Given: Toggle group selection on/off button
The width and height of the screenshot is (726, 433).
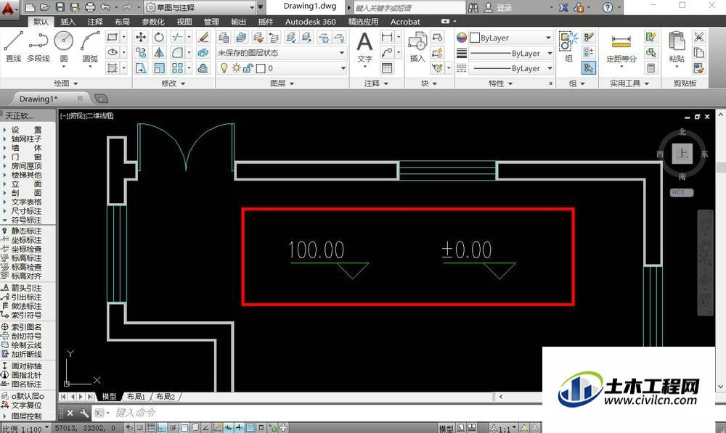Looking at the screenshot, I should (x=589, y=68).
